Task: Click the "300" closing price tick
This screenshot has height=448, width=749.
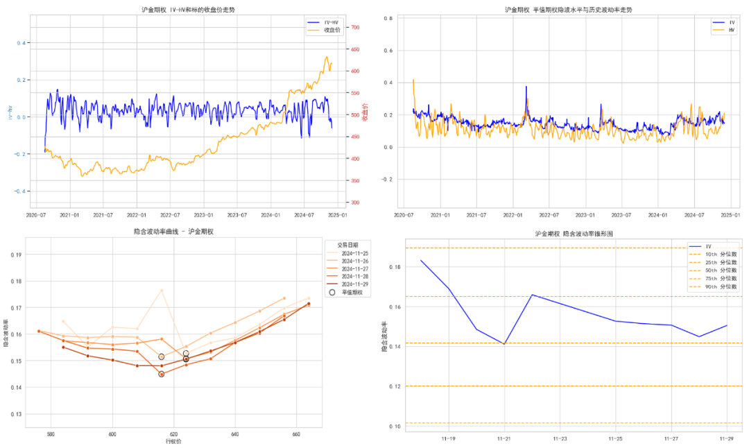Action: click(x=355, y=203)
